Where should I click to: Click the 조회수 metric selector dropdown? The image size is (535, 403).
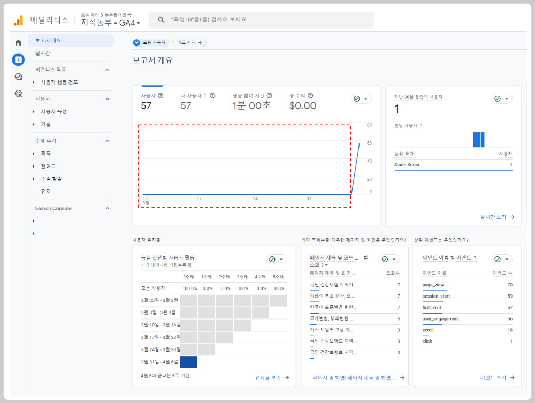pos(319,265)
